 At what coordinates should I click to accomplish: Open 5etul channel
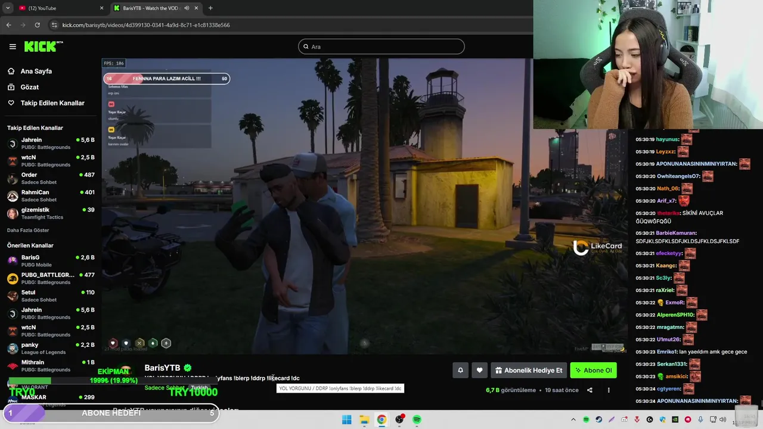pos(51,296)
